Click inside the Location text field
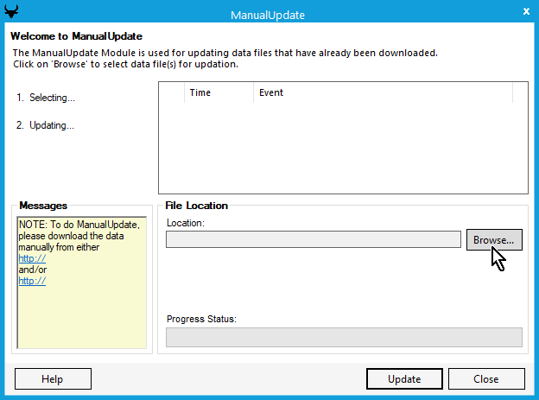The image size is (539, 400). point(313,239)
